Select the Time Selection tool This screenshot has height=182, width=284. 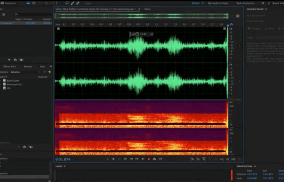tap(57, 3)
